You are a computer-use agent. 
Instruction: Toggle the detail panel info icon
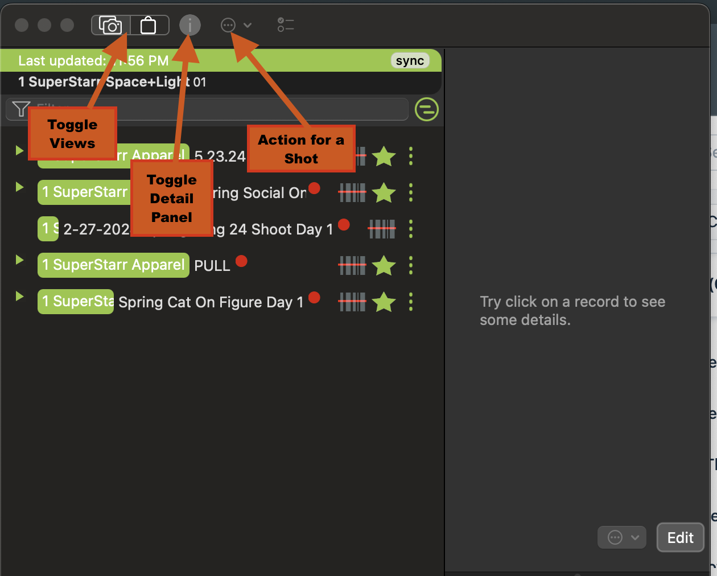190,25
